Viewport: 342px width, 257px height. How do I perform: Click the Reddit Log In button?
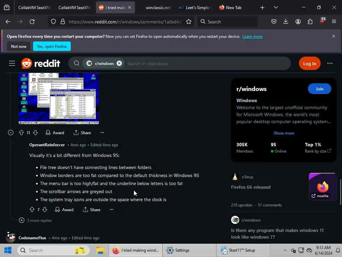(x=310, y=64)
